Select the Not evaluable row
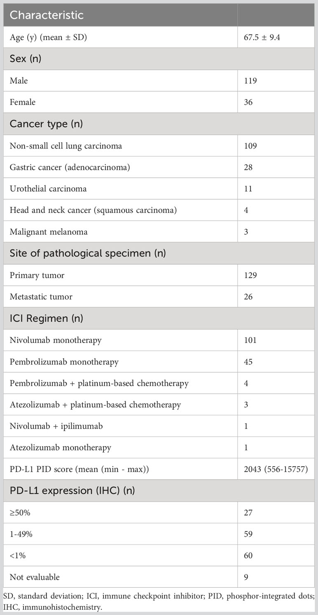 (x=159, y=577)
